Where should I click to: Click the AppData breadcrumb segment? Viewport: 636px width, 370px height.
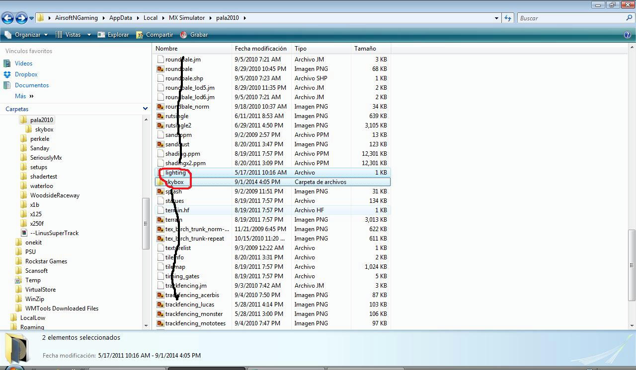tap(121, 18)
